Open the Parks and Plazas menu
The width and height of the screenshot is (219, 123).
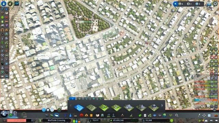pyautogui.click(x=108, y=115)
